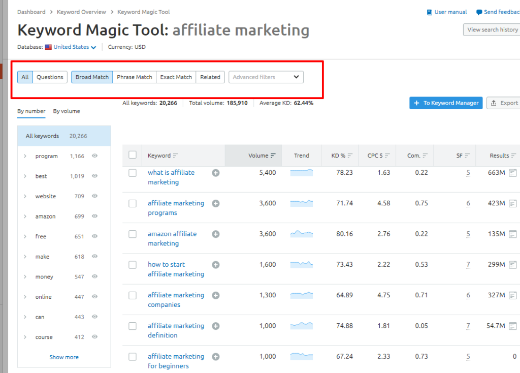520x373 pixels.
Task: Click the 'To Keyword Manager' button
Action: (446, 103)
